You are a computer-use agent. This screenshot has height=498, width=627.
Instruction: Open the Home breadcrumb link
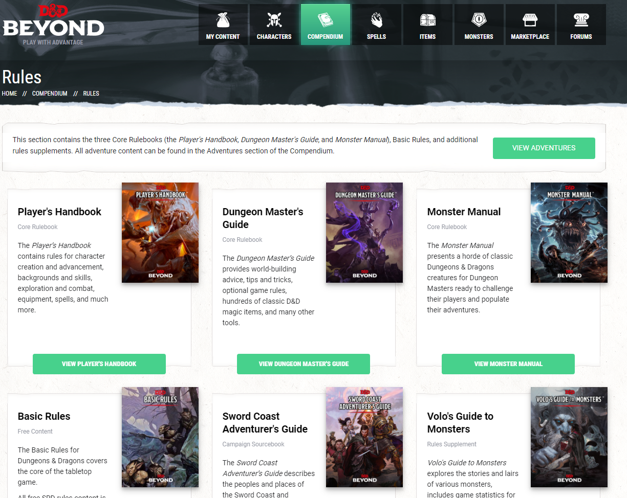[x=10, y=94]
